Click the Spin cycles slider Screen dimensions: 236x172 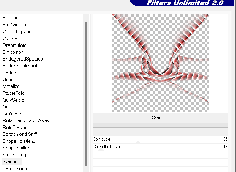[161, 140]
